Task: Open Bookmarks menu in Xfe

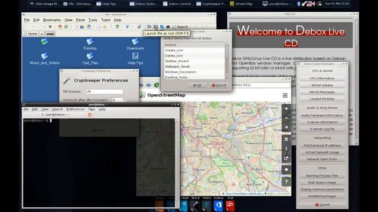Action: 52,20
